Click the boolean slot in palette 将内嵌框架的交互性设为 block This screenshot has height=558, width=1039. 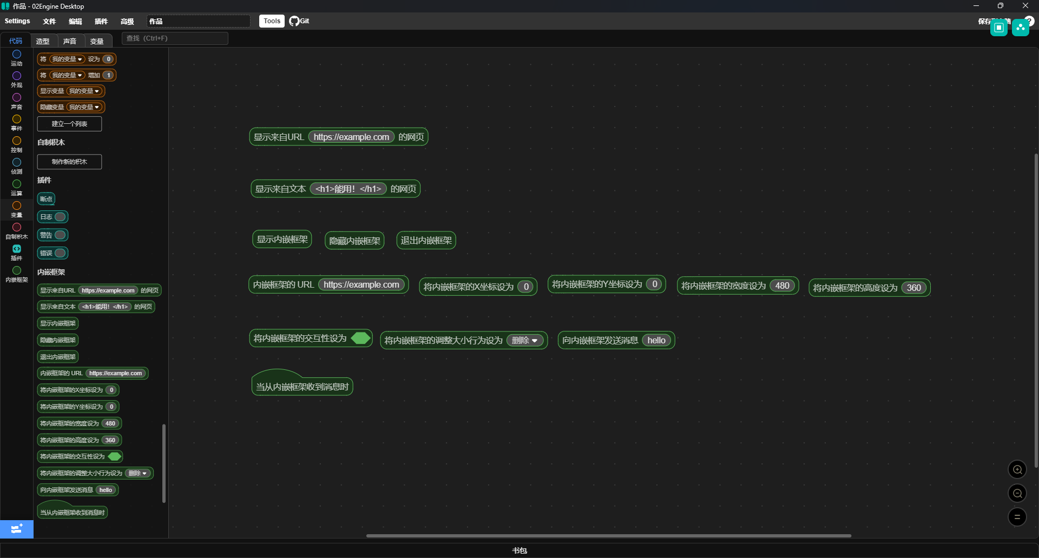pos(115,456)
